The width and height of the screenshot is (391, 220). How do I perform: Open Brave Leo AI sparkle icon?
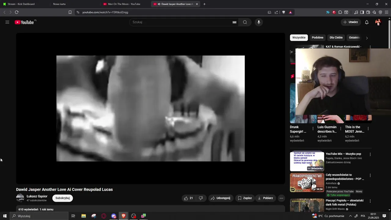[x=374, y=12]
